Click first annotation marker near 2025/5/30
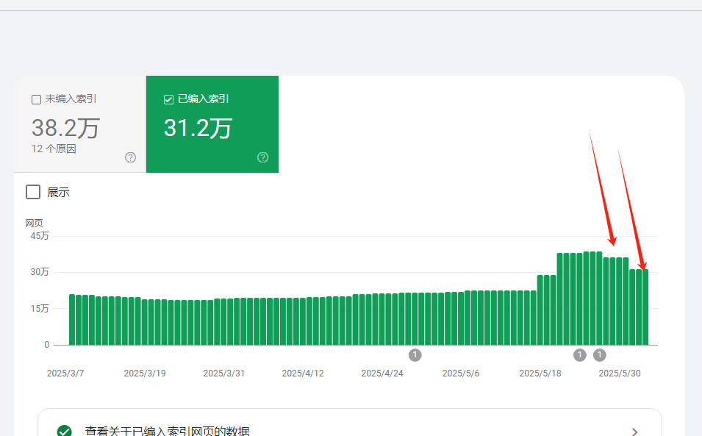Viewport: 702px width, 436px height. (580, 355)
